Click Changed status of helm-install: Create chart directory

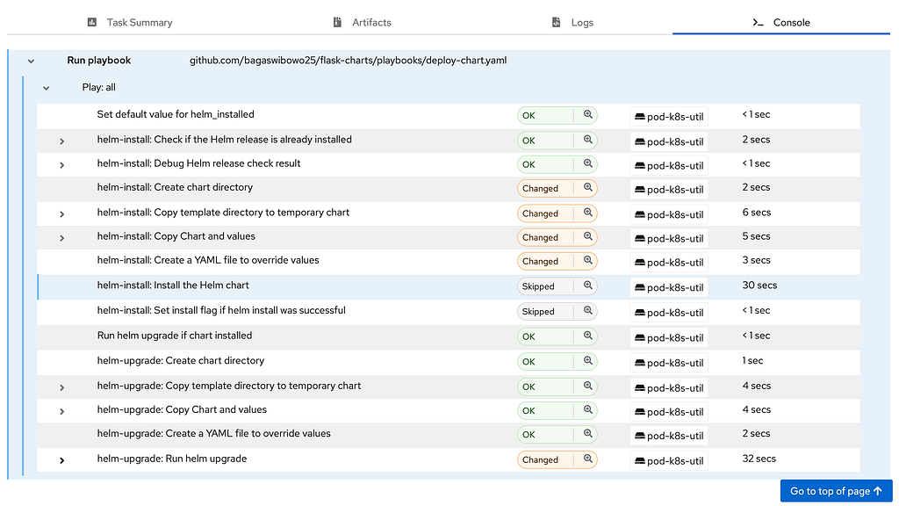545,188
